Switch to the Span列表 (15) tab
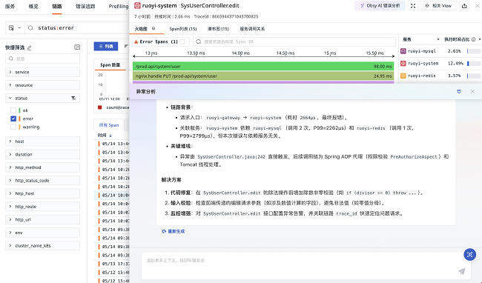The height and width of the screenshot is (283, 482). [183, 29]
